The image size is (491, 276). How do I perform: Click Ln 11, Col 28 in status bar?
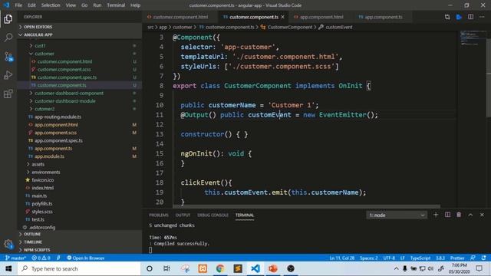(342, 258)
